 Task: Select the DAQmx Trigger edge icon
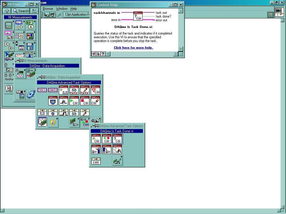pos(64,101)
